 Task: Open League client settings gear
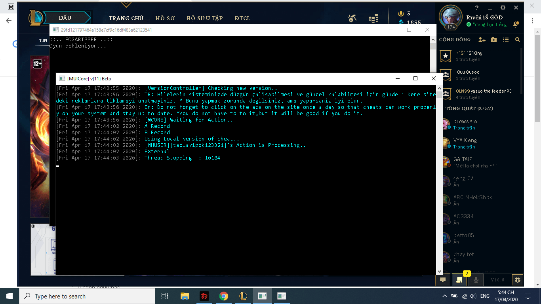pos(503,8)
